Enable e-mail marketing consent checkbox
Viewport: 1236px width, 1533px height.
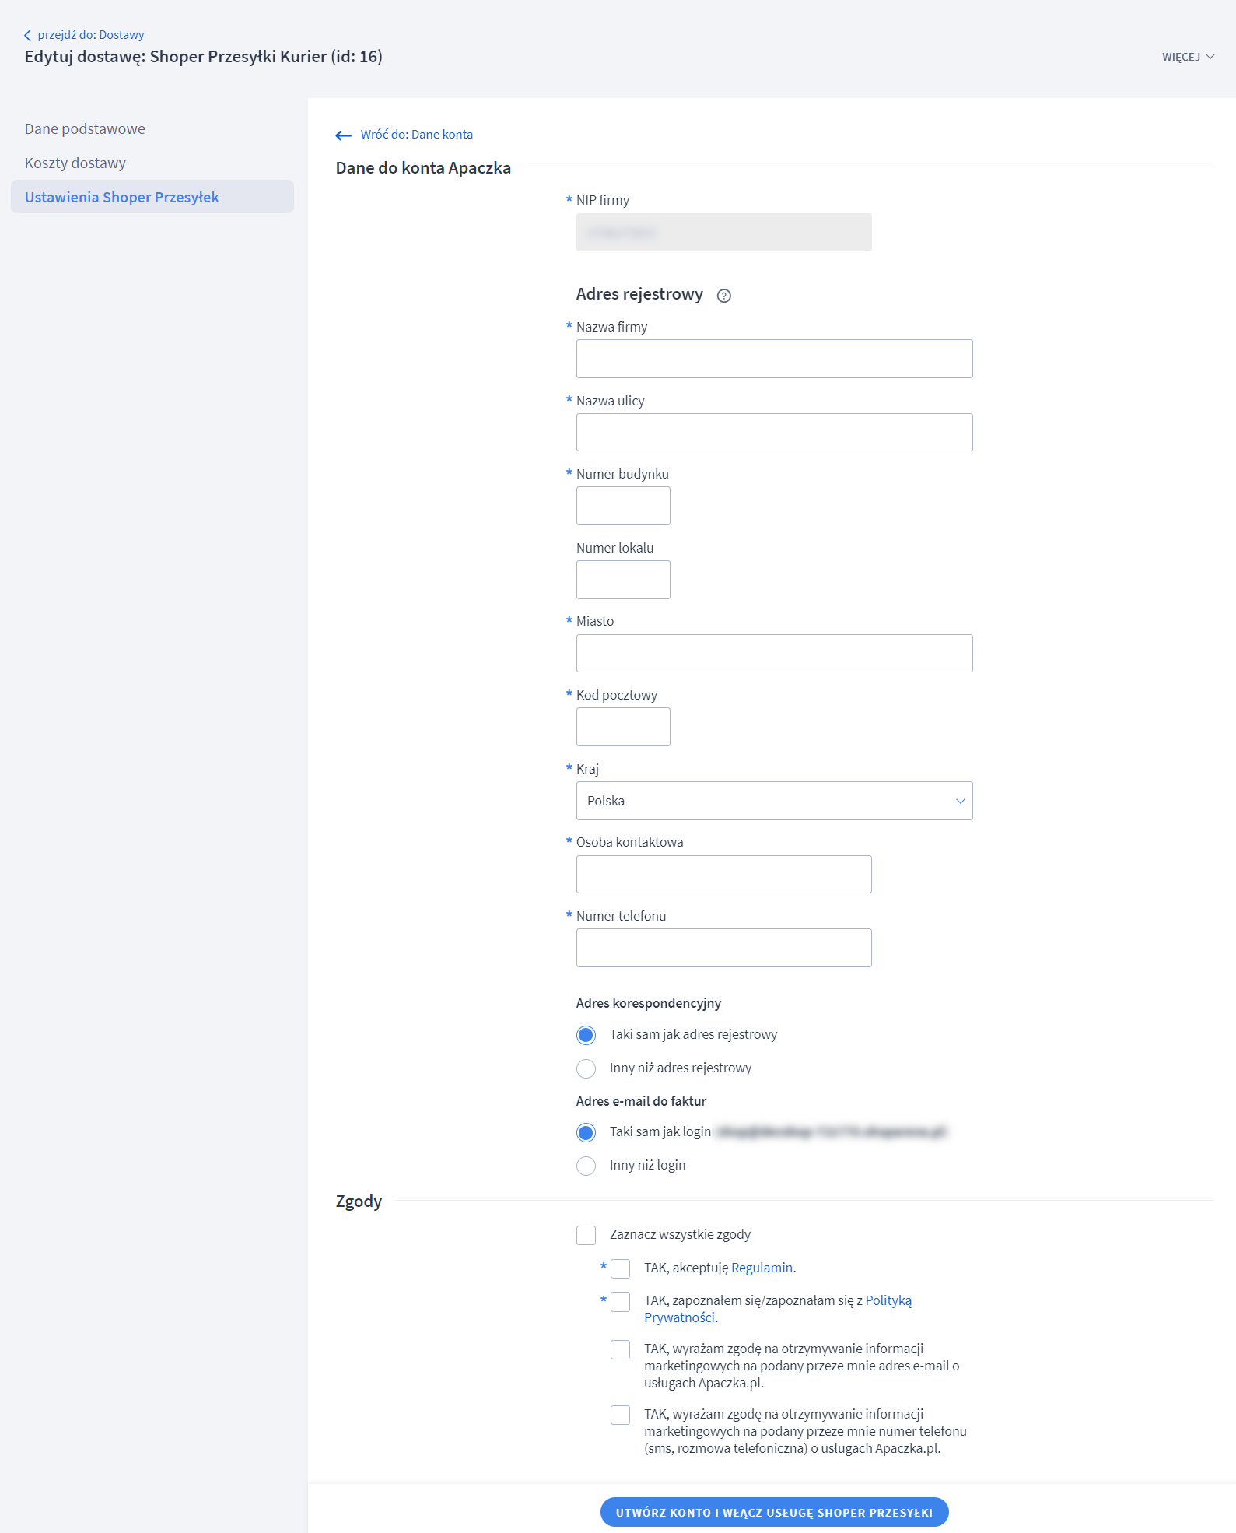[x=620, y=1349]
